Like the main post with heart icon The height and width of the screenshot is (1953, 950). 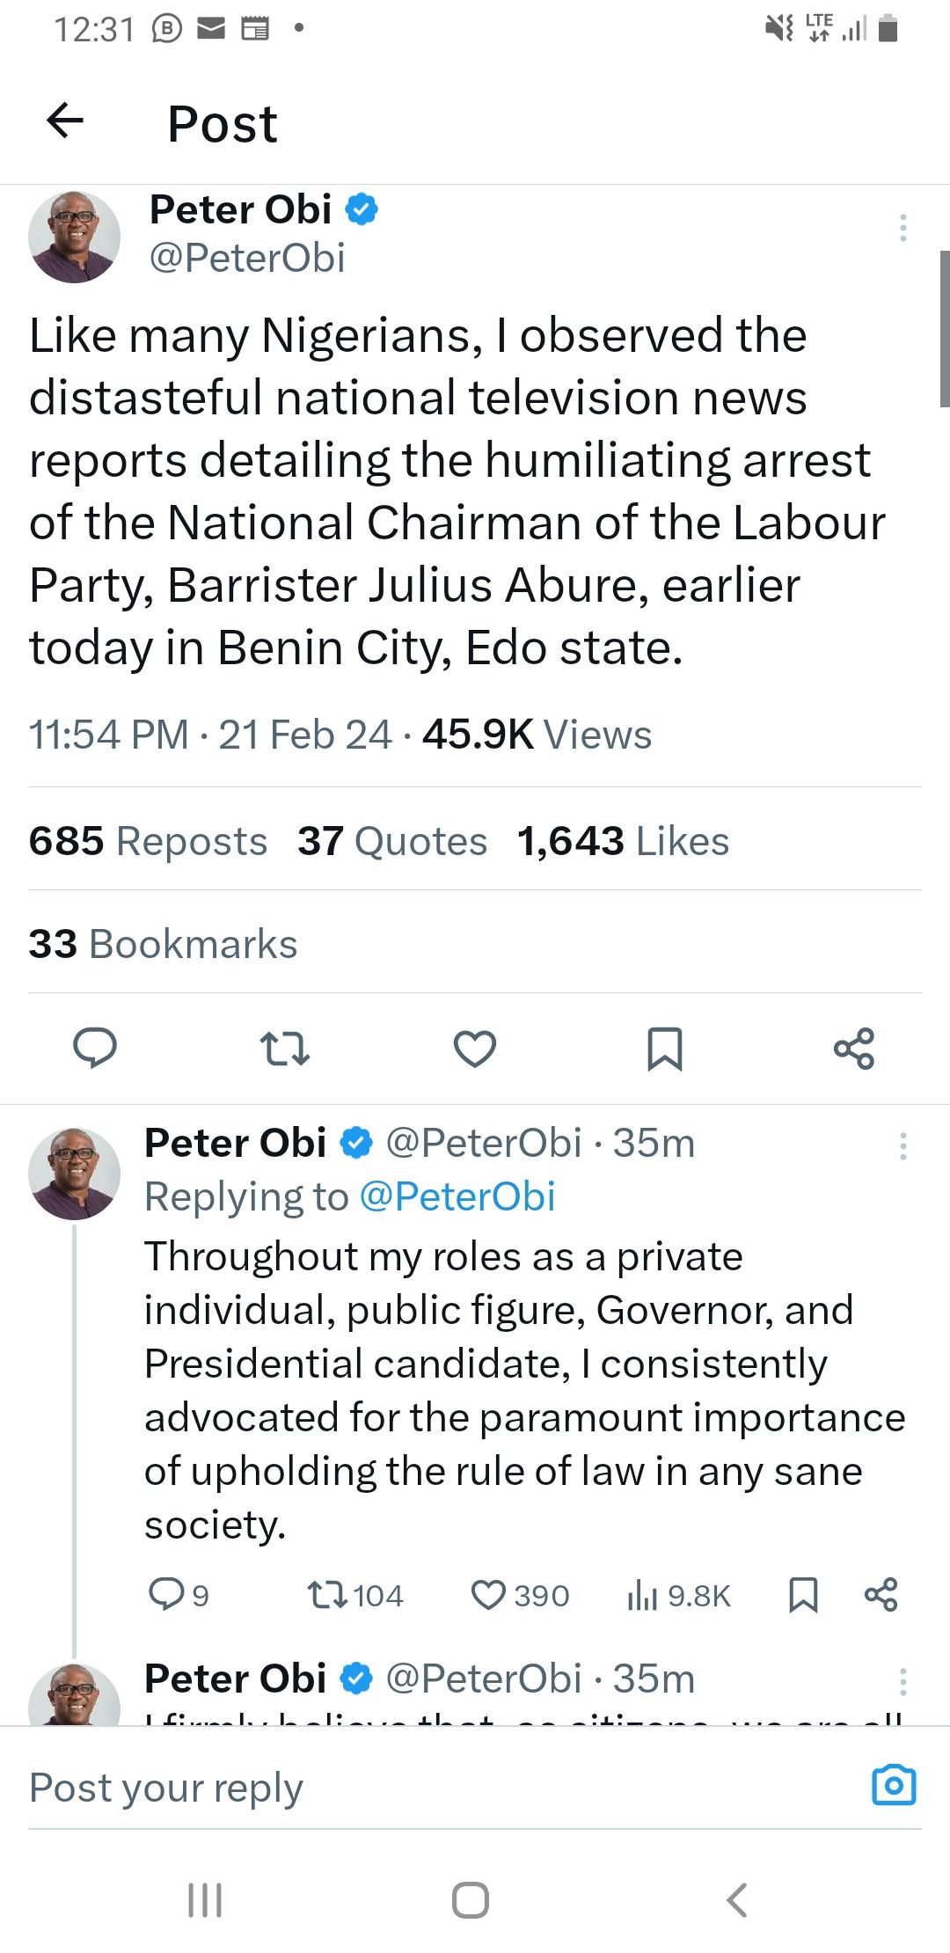click(475, 1048)
